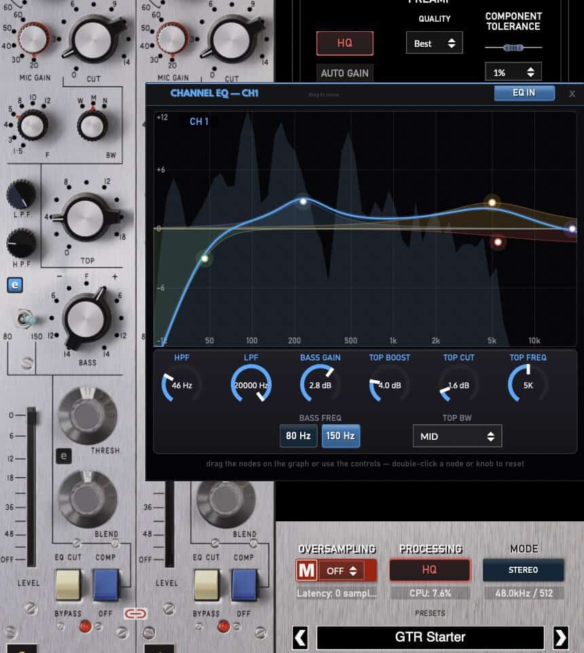Open the TOP BW dropdown showing MID
This screenshot has height=653, width=584.
[458, 436]
